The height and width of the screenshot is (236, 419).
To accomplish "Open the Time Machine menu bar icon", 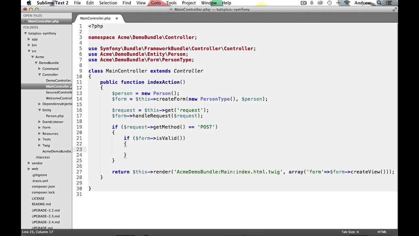I will pyautogui.click(x=329, y=3).
